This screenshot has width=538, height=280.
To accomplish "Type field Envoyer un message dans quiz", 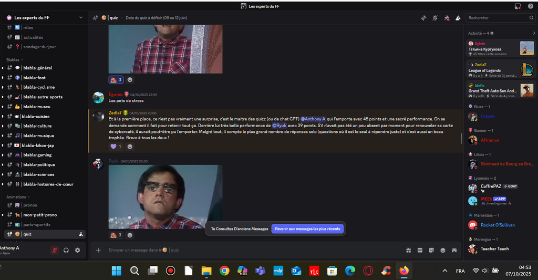I will click(x=254, y=250).
